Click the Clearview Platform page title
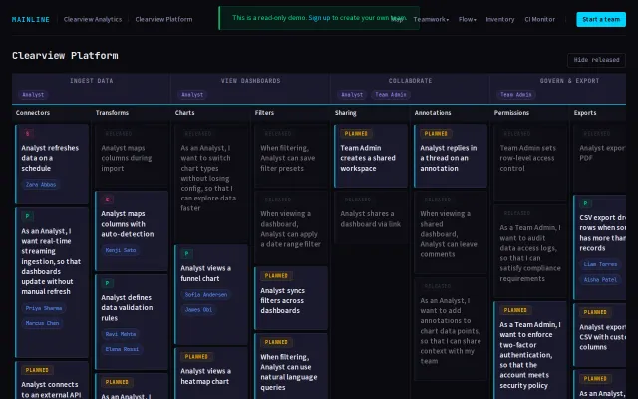 pos(65,56)
